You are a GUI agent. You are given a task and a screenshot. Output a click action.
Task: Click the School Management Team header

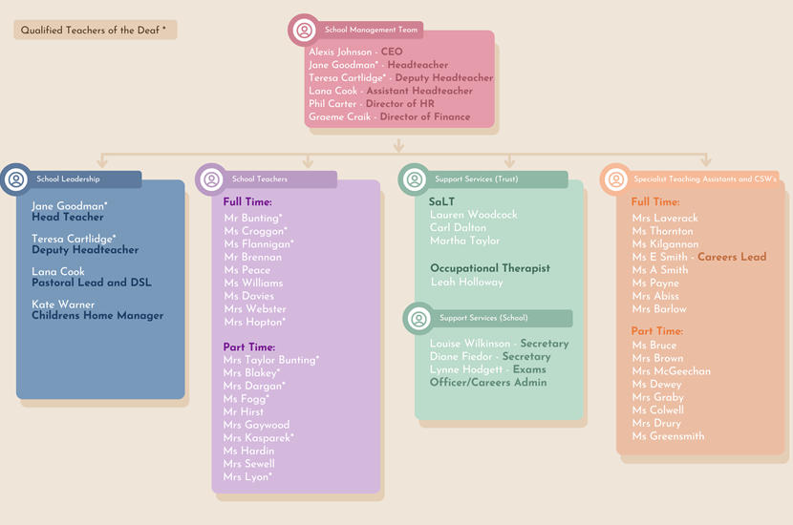point(371,31)
